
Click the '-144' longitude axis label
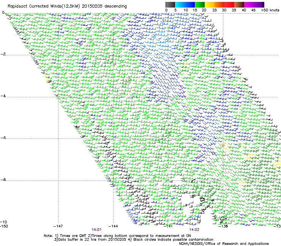[x=113, y=226]
